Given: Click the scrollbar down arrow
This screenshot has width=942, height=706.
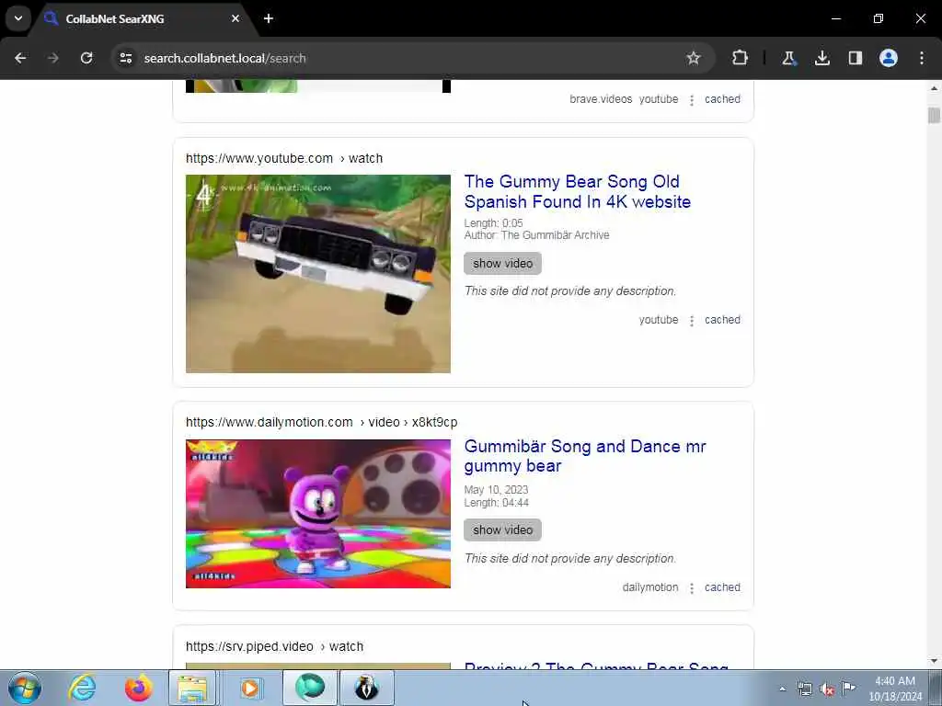Looking at the screenshot, I should tap(934, 661).
